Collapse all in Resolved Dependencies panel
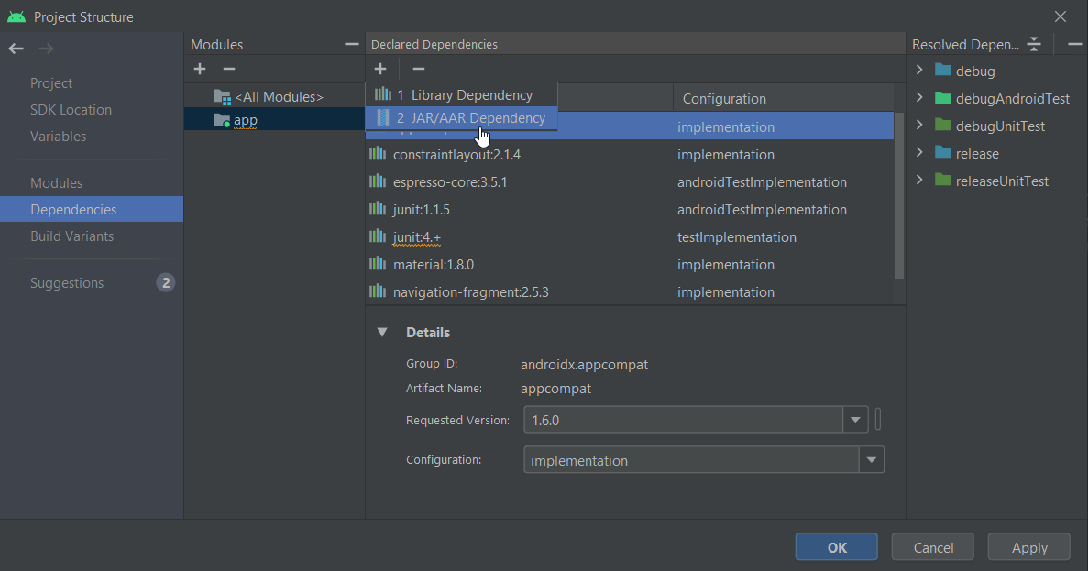 (1035, 44)
